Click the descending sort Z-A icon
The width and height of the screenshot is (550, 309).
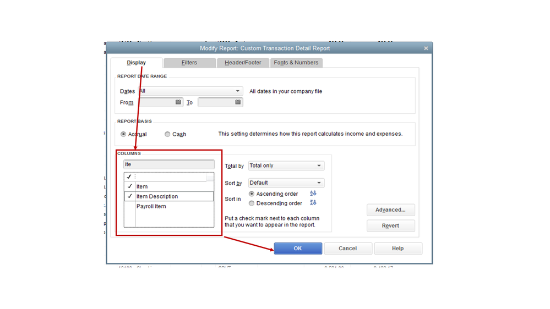313,202
